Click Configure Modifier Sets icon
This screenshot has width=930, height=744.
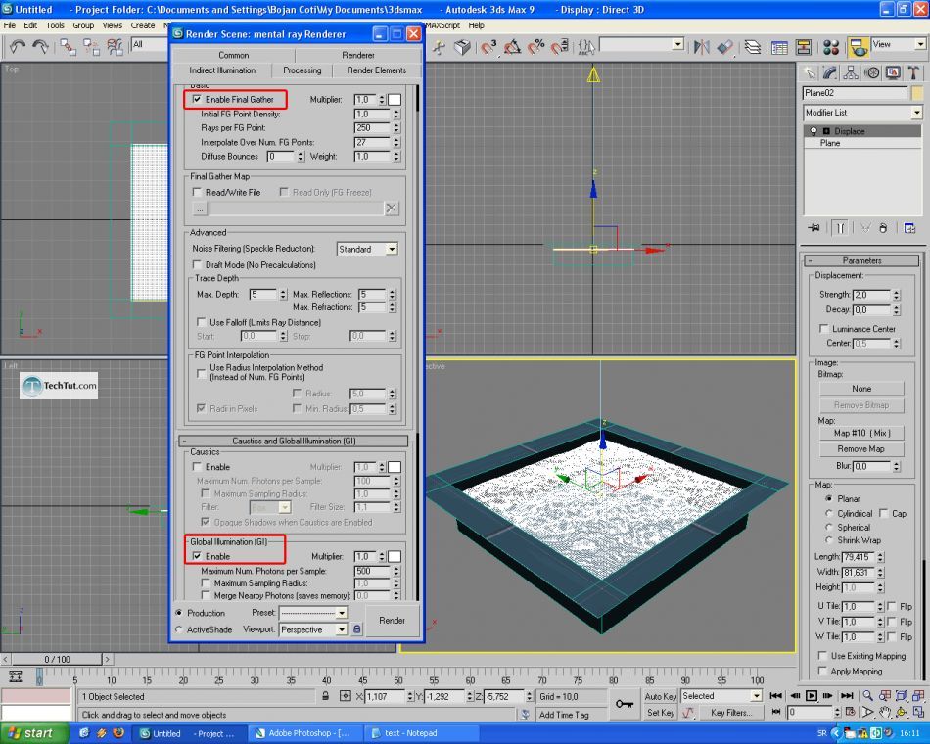909,228
